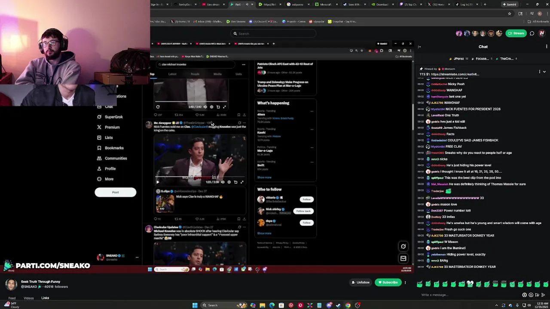Seek along the 1:23 video progress bar
Image resolution: width=550 pixels, height=309 pixels.
pyautogui.click(x=200, y=177)
